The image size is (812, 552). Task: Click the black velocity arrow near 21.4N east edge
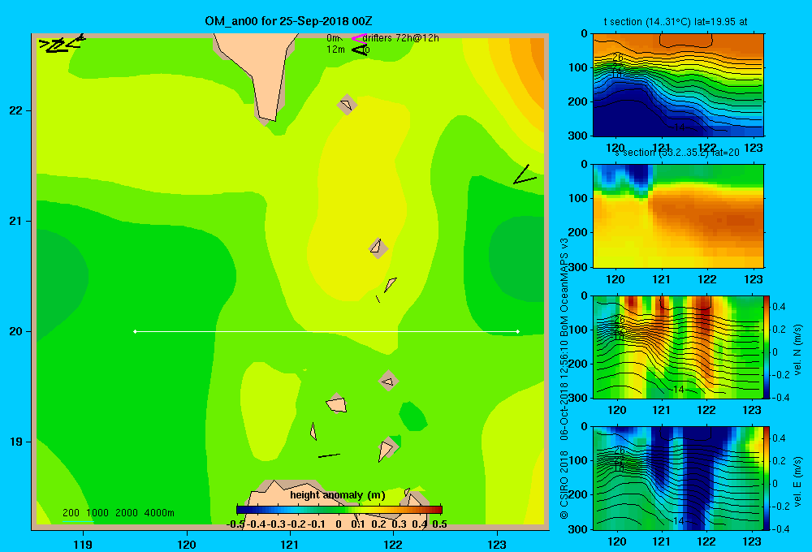(524, 175)
